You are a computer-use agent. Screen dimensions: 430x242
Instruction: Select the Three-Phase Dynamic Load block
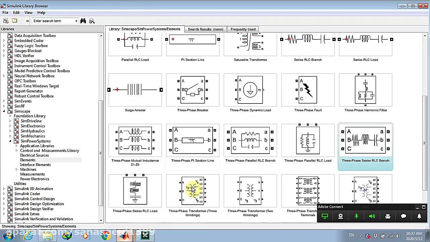(250, 90)
